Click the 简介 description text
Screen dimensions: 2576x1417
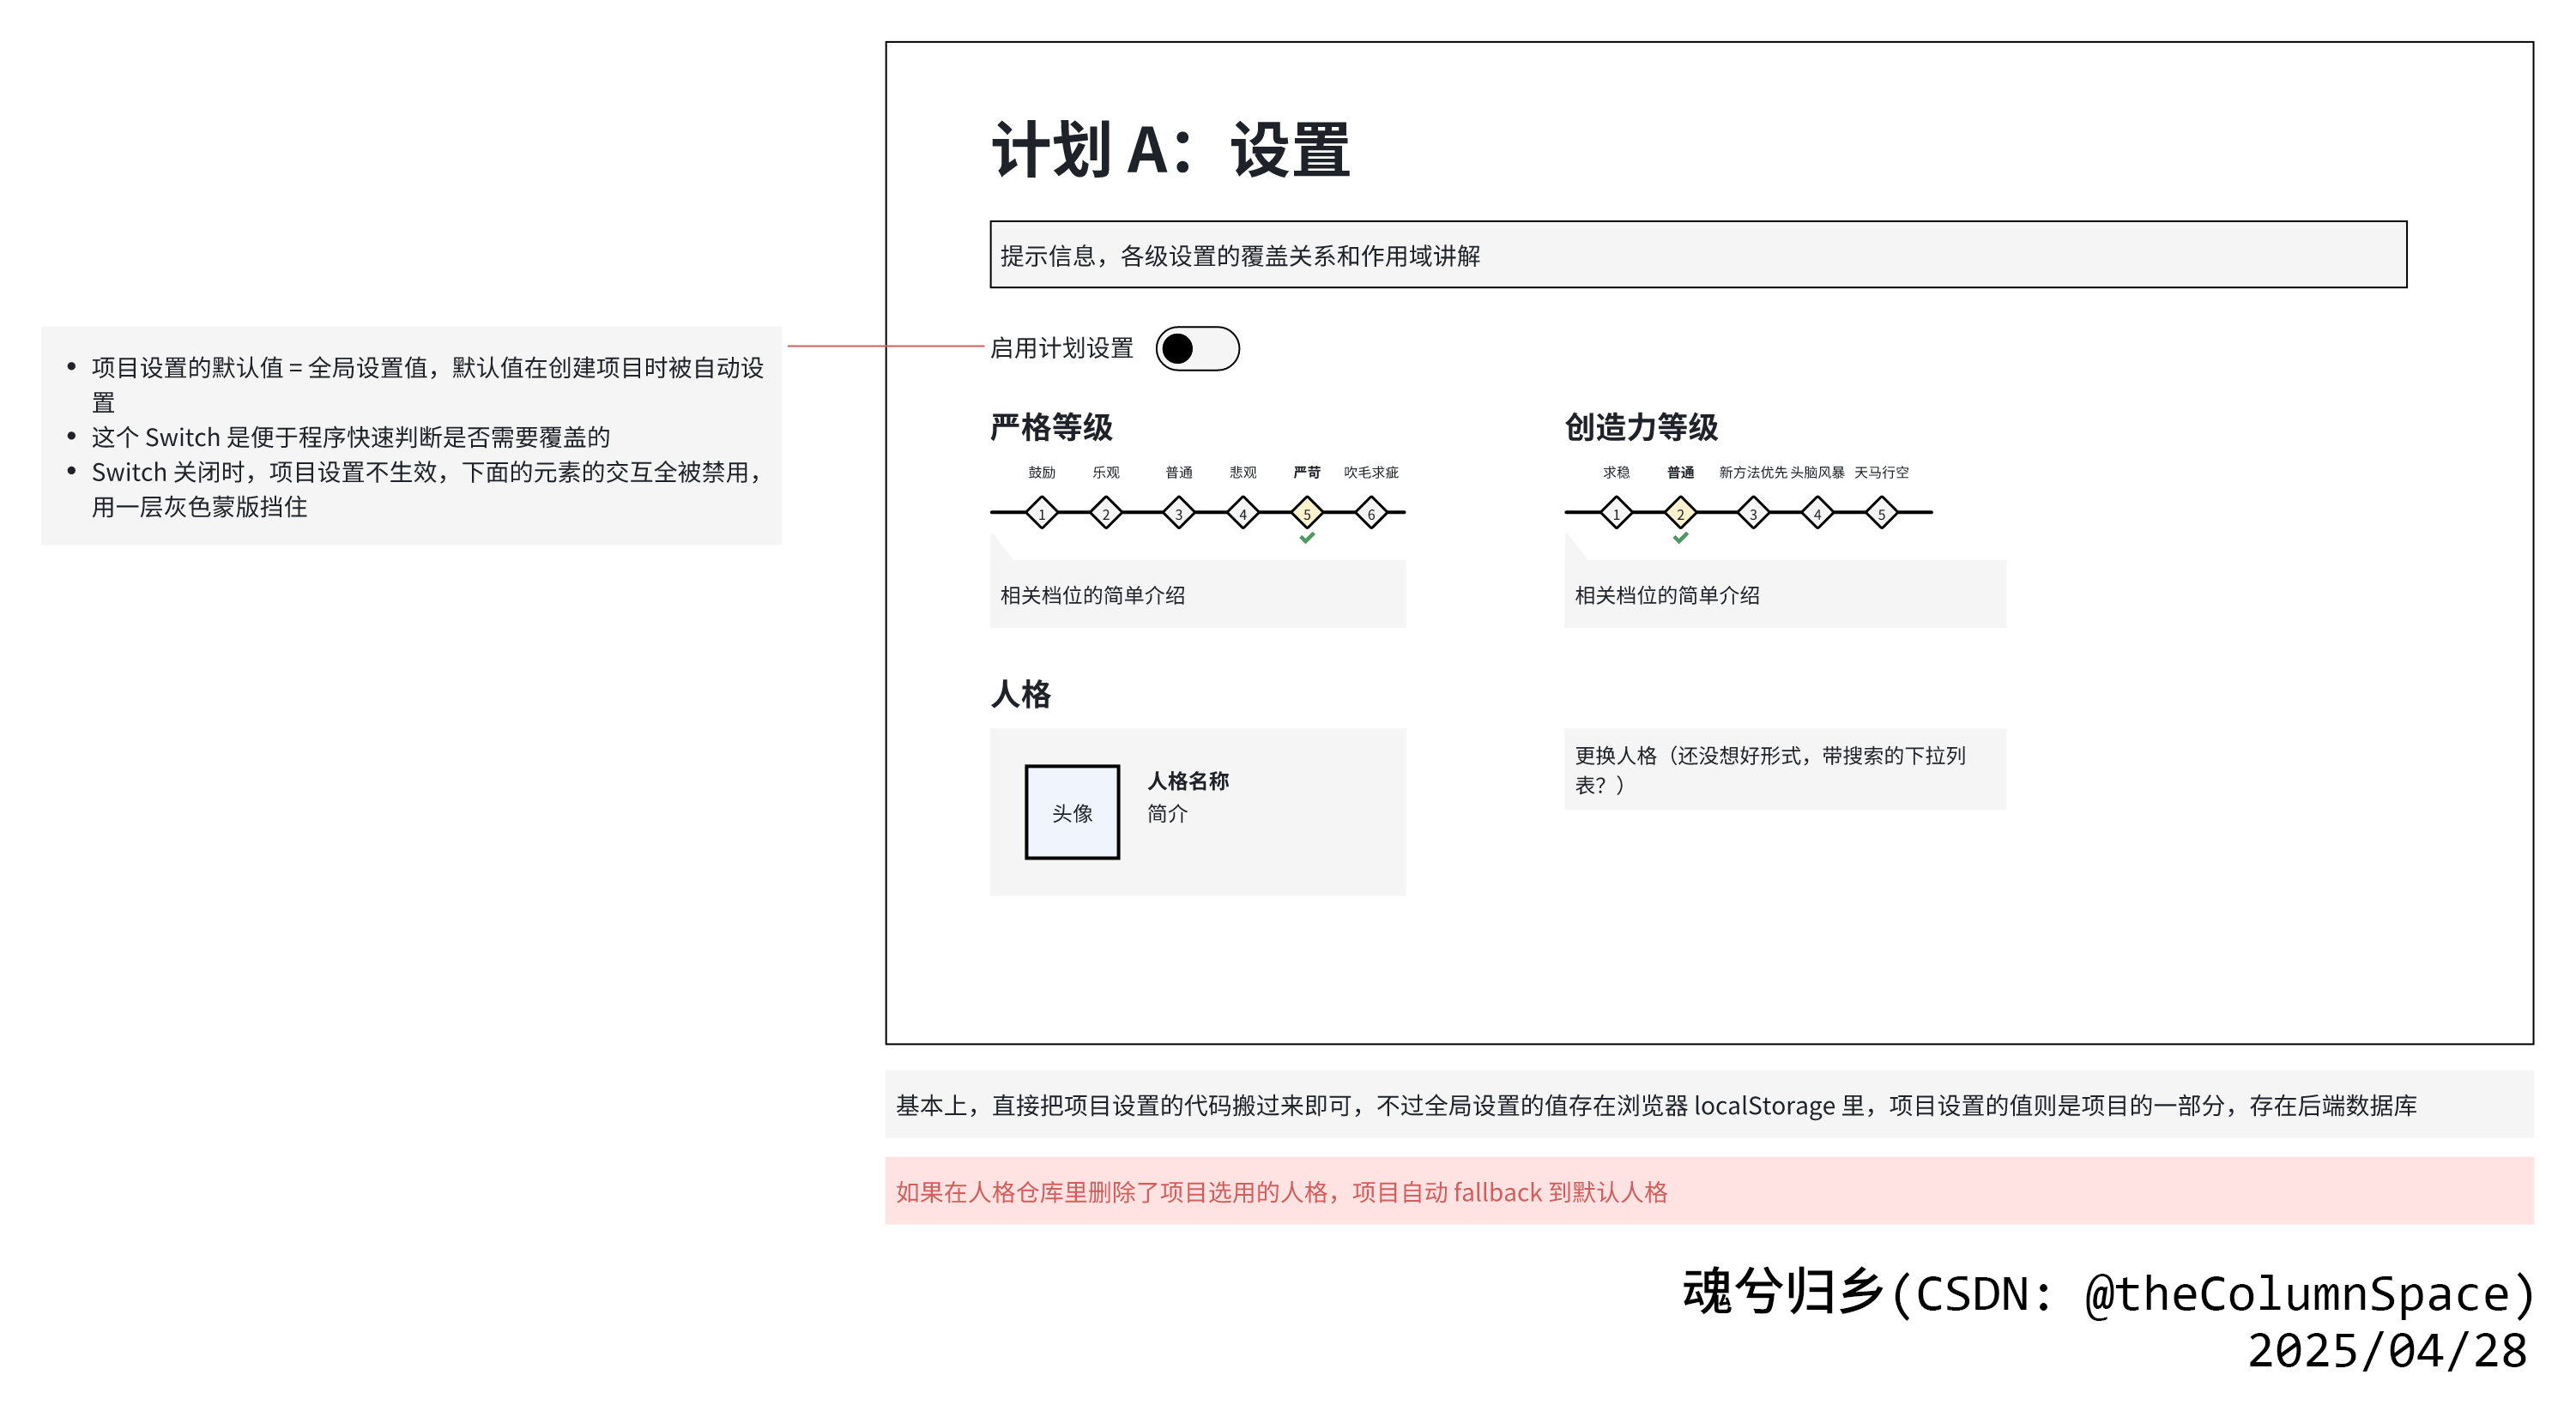[1165, 814]
